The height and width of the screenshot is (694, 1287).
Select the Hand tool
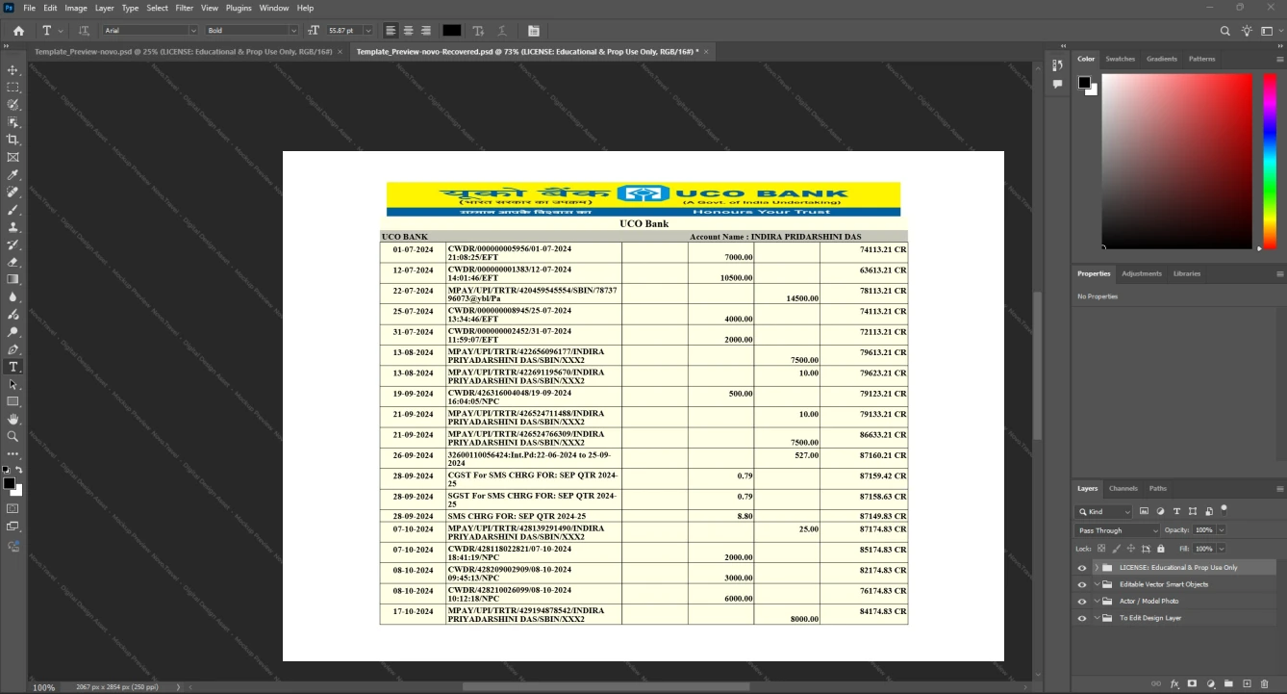[13, 419]
